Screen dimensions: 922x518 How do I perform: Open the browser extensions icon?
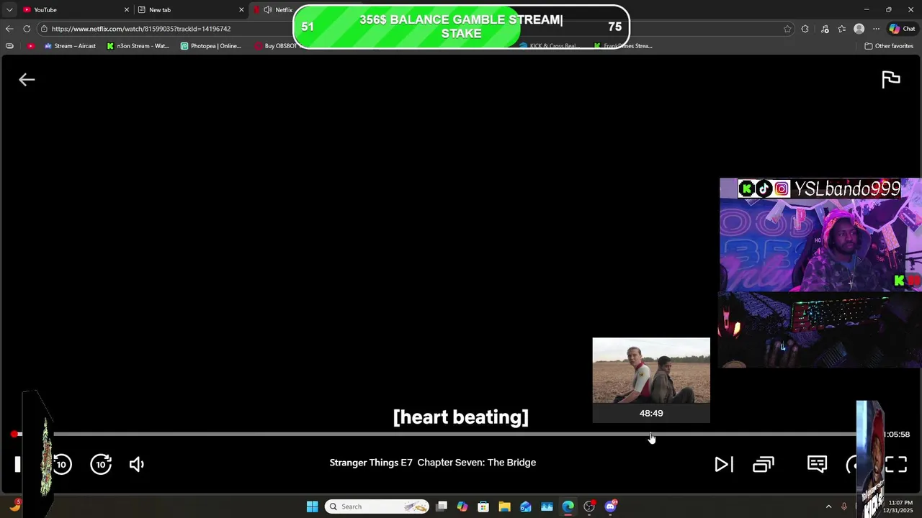click(805, 29)
